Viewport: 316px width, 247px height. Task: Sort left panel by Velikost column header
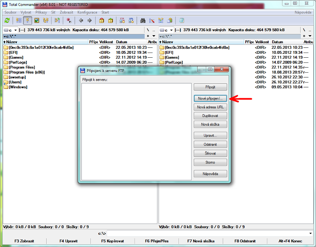pos(106,42)
